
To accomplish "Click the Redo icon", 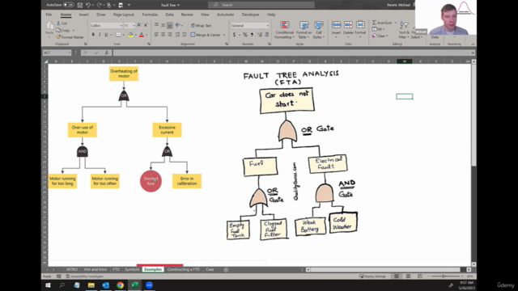I will coord(99,5).
